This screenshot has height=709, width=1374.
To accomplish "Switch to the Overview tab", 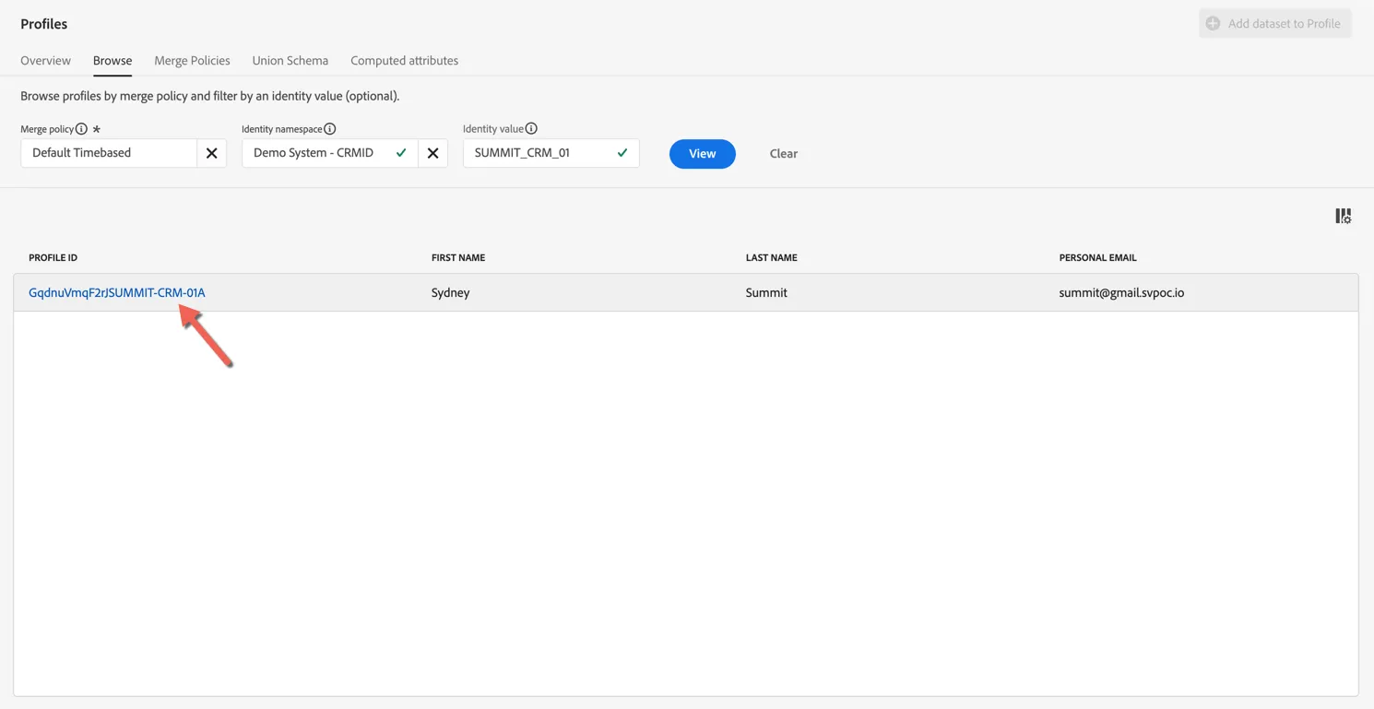I will click(x=45, y=61).
